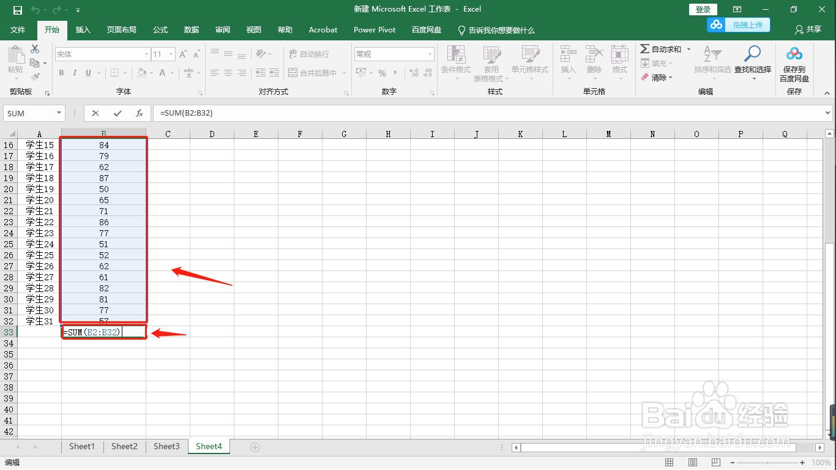
Task: Click the Save icon in title bar
Action: point(17,10)
